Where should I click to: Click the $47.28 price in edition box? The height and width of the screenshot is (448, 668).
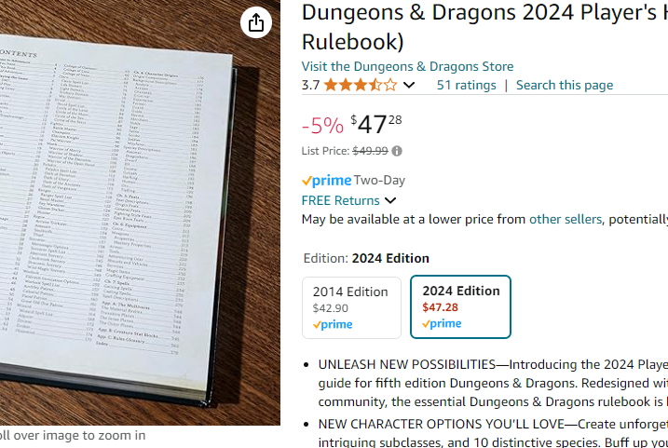[440, 307]
